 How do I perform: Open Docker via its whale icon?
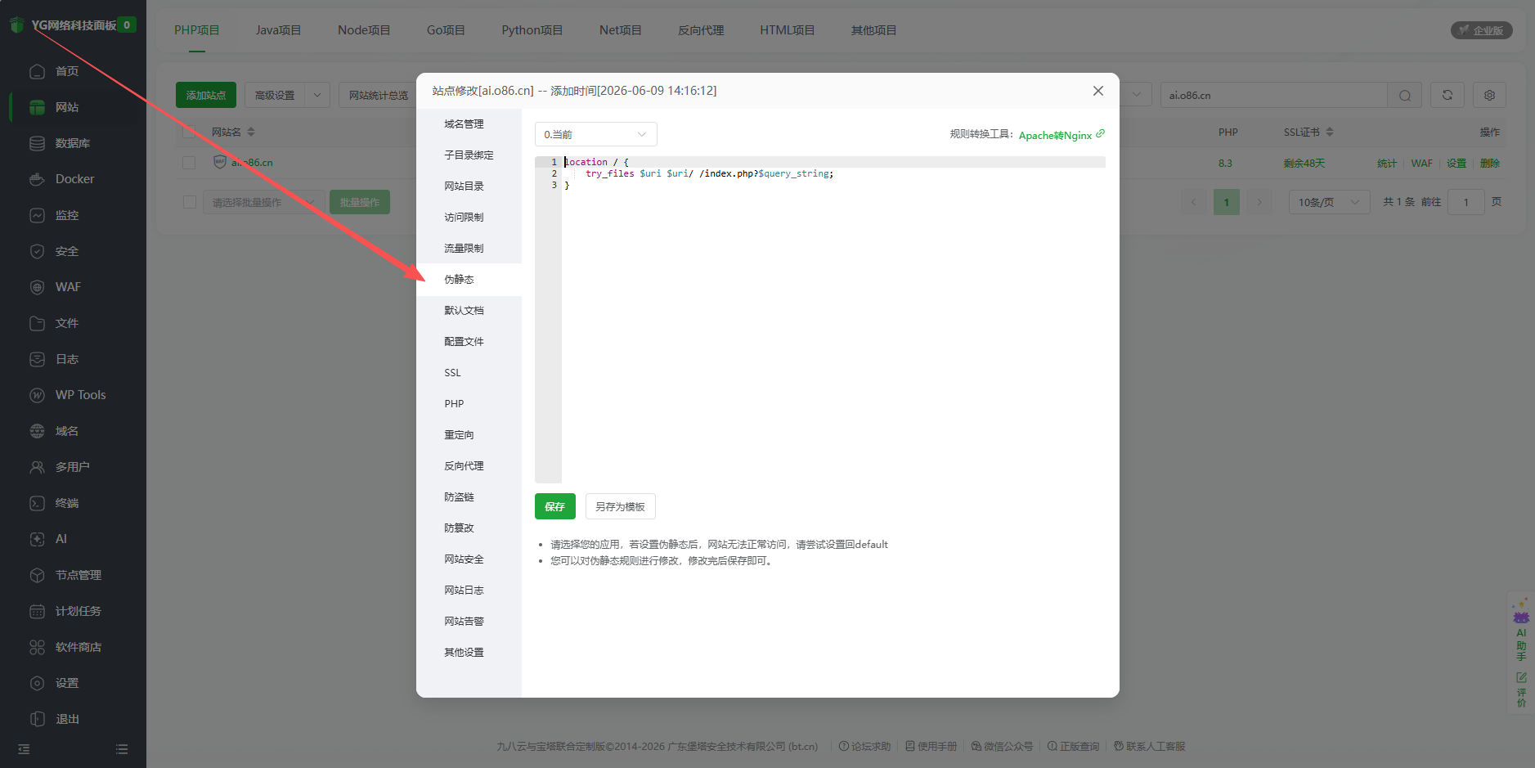[37, 179]
